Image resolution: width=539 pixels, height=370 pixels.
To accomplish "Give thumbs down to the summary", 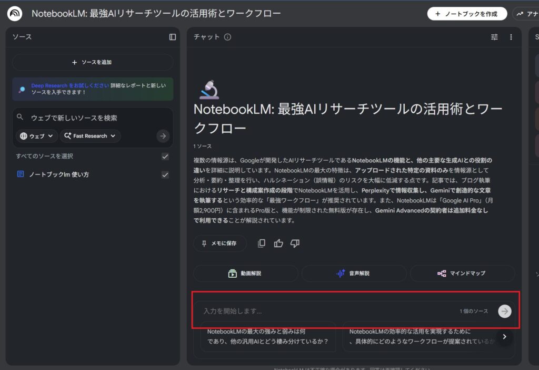I will (295, 244).
